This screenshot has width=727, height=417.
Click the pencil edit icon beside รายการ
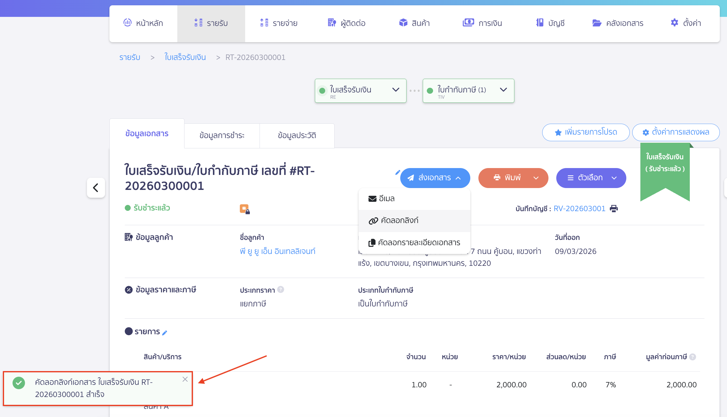165,333
